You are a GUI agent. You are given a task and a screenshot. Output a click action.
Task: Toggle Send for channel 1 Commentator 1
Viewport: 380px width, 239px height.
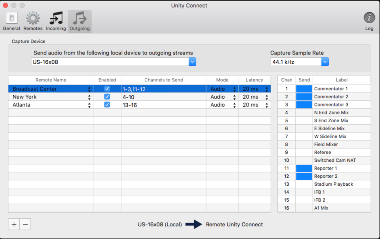pos(304,89)
